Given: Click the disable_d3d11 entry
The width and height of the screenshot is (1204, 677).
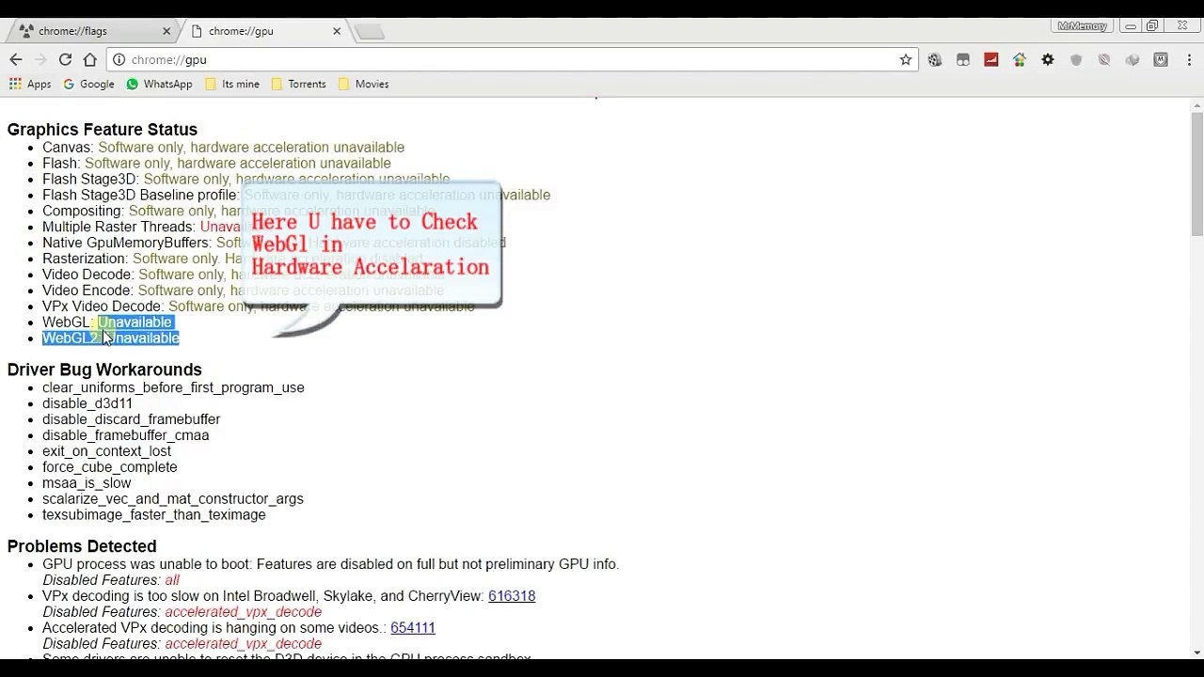Looking at the screenshot, I should click(87, 403).
